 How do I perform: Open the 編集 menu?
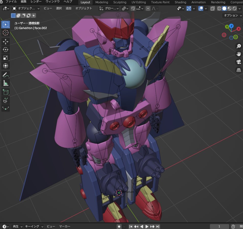24,2
